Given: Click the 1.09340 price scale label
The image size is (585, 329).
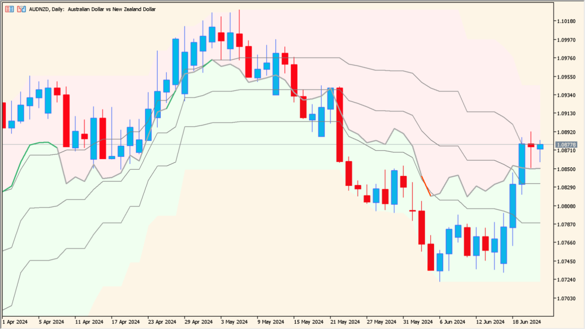Looking at the screenshot, I should click(566, 95).
